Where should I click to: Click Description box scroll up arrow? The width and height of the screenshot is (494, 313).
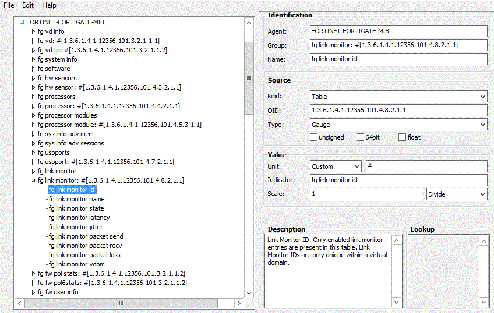[x=396, y=241]
